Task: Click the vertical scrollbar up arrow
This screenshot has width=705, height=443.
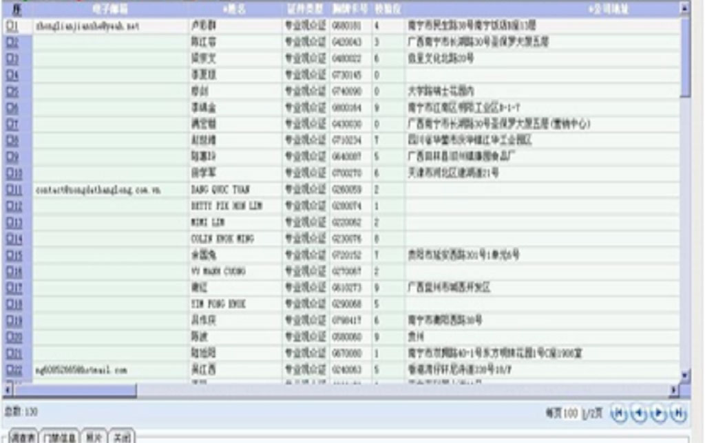Action: point(684,9)
